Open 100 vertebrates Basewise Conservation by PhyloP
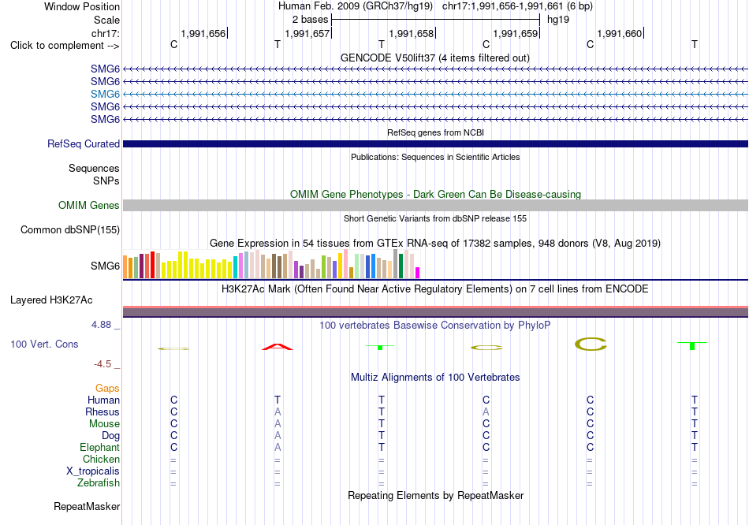Screen dimensions: 749x525 [x=435, y=326]
